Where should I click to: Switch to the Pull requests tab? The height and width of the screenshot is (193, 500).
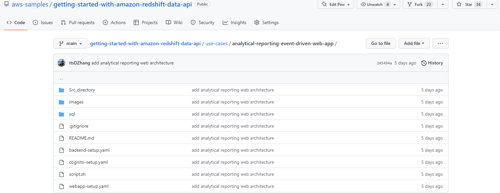(x=78, y=22)
